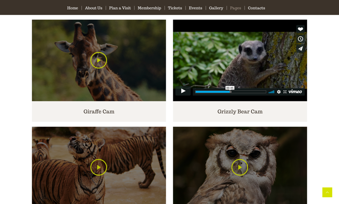Click the Vimeo player play button
This screenshot has height=204, width=339.
click(x=183, y=91)
